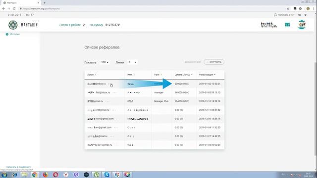Click the manager rank in 960@inbox.ru row
The width and height of the screenshot is (317, 178).
158,92
